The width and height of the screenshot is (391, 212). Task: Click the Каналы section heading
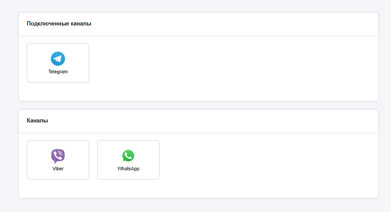(x=37, y=121)
